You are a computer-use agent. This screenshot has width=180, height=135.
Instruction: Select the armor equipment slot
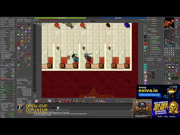pos(169,34)
